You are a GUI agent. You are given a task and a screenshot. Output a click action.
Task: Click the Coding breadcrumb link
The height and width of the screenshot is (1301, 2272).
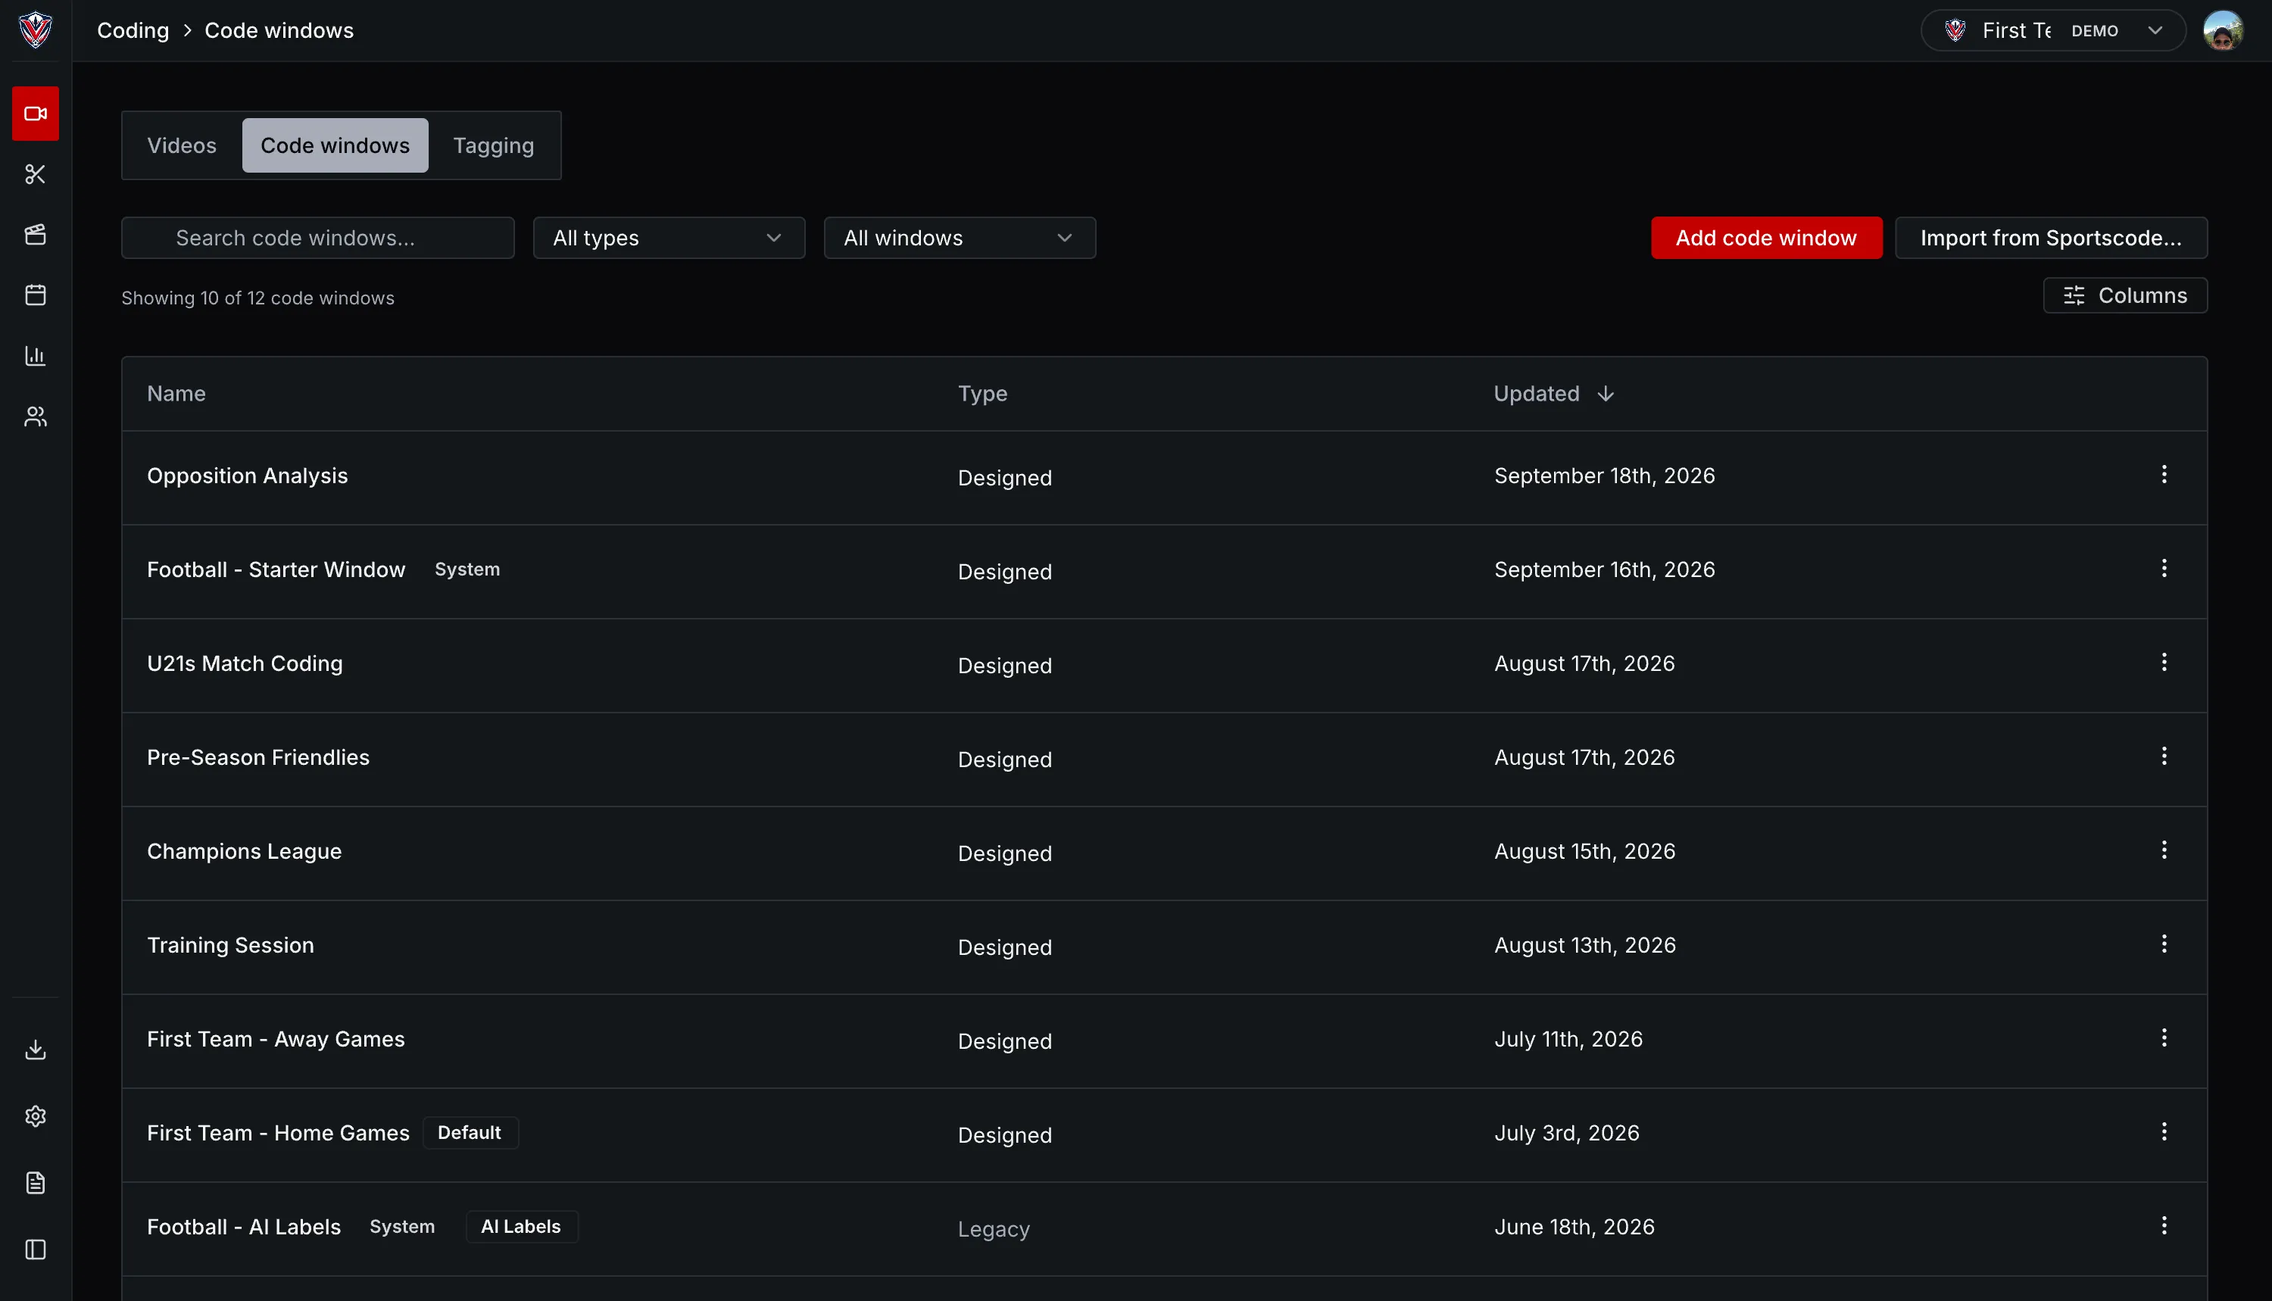click(x=133, y=30)
